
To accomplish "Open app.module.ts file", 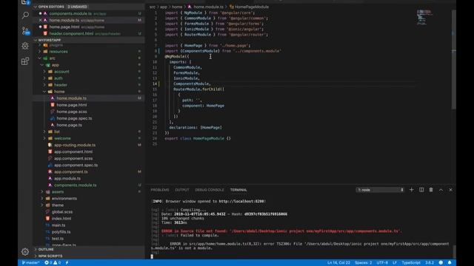I will coord(67,178).
